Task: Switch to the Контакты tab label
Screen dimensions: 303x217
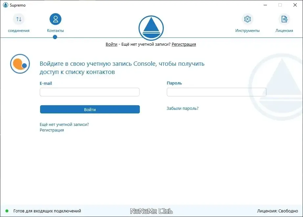Action: pos(55,31)
